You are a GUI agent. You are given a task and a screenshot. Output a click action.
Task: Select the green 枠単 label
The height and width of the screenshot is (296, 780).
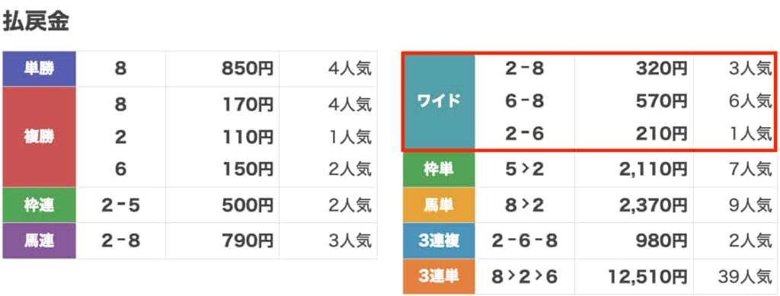[439, 170]
